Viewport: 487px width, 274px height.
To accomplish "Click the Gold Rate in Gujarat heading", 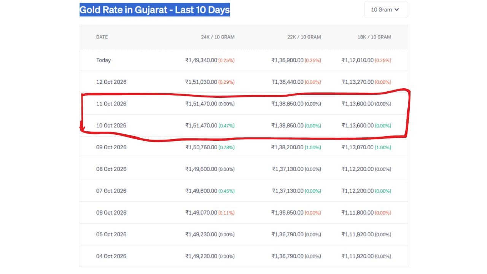I will point(154,10).
